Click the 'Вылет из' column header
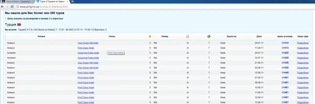Screen dimensions: 315x104 pyautogui.click(x=232, y=36)
